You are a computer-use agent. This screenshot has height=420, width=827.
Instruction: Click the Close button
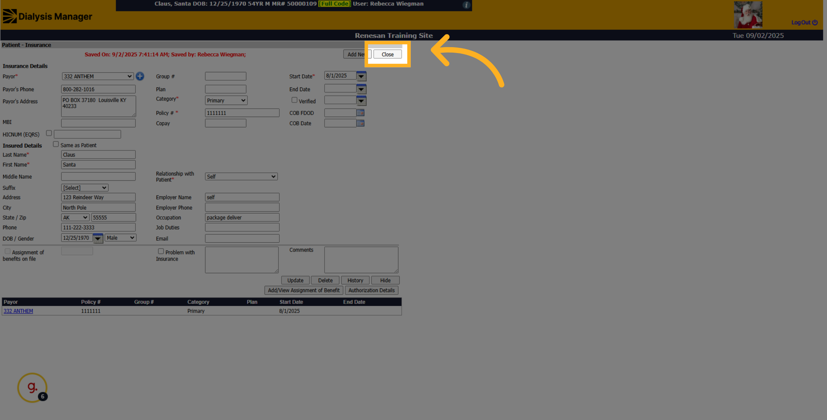coord(387,54)
